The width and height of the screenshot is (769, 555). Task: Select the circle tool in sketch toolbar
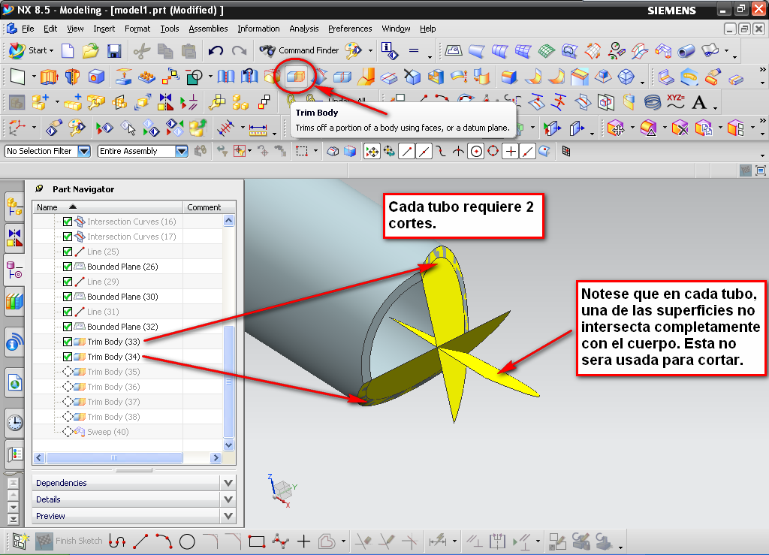tap(187, 541)
